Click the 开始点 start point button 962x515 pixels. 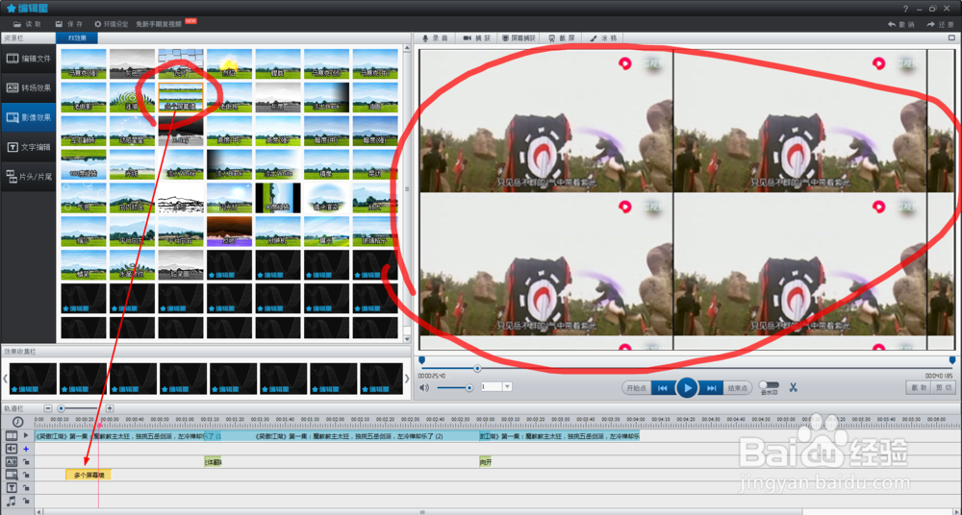coord(636,388)
